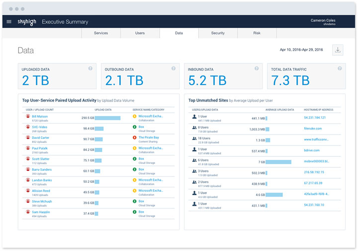Image resolution: width=358 pixels, height=251 pixels.
Task: Open the Sam Hagglin user link
Action: tap(41, 212)
